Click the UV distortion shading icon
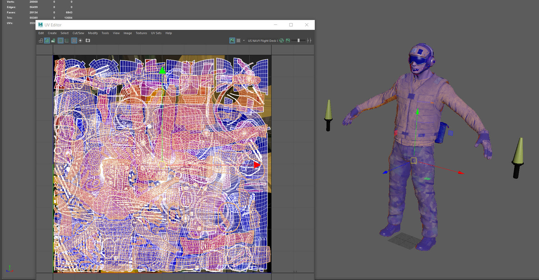 pyautogui.click(x=53, y=41)
